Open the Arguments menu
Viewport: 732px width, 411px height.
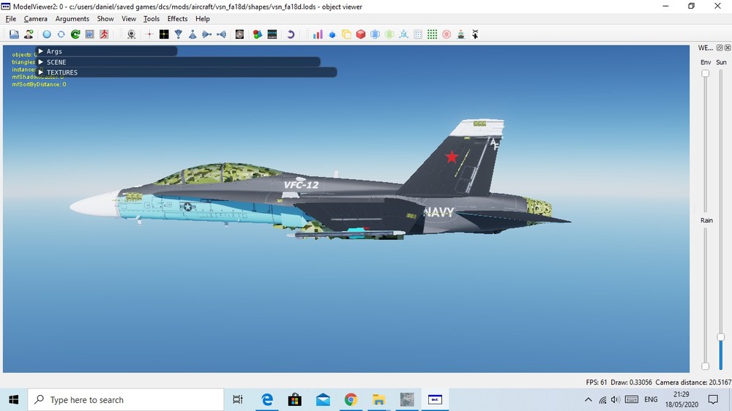coord(72,19)
